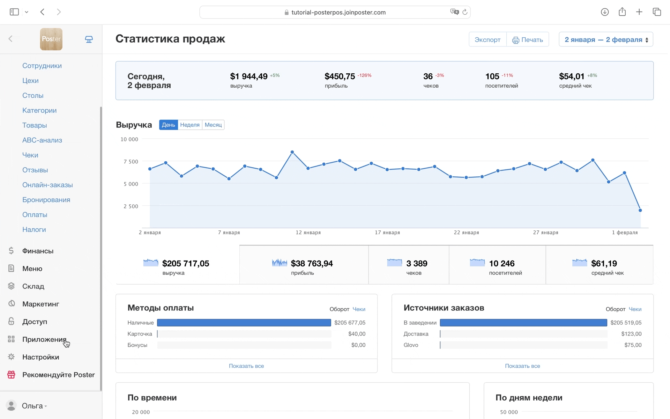Open the POS terminal icon in sidebar header
Screen dimensions: 670x419
coord(89,39)
